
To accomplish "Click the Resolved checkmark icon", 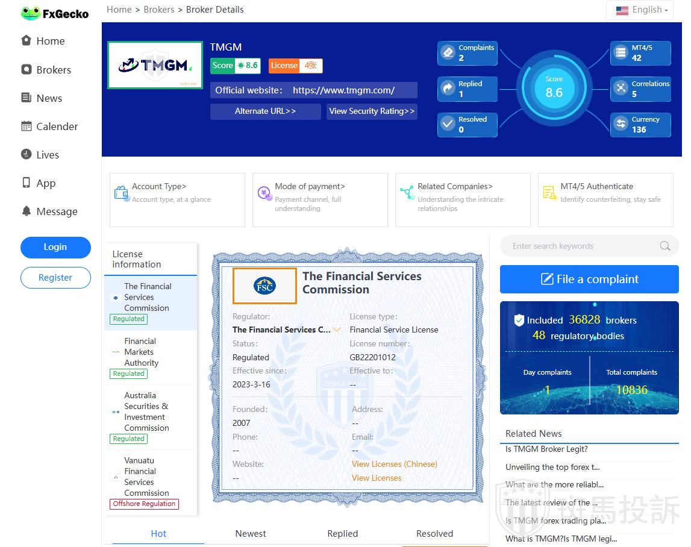I will (448, 124).
